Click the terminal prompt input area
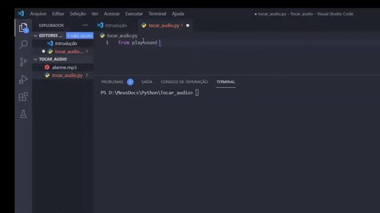380x213 pixels. point(197,93)
